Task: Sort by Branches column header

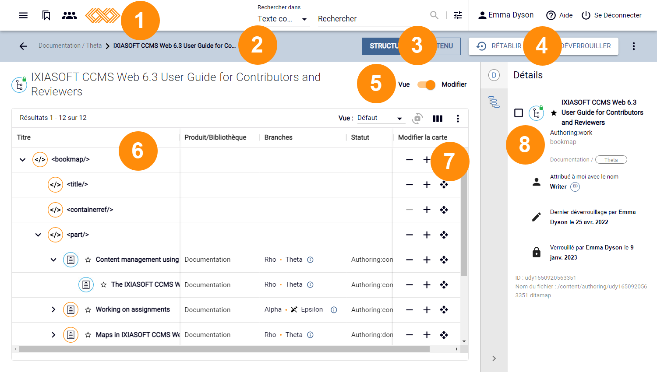Action: coord(278,137)
